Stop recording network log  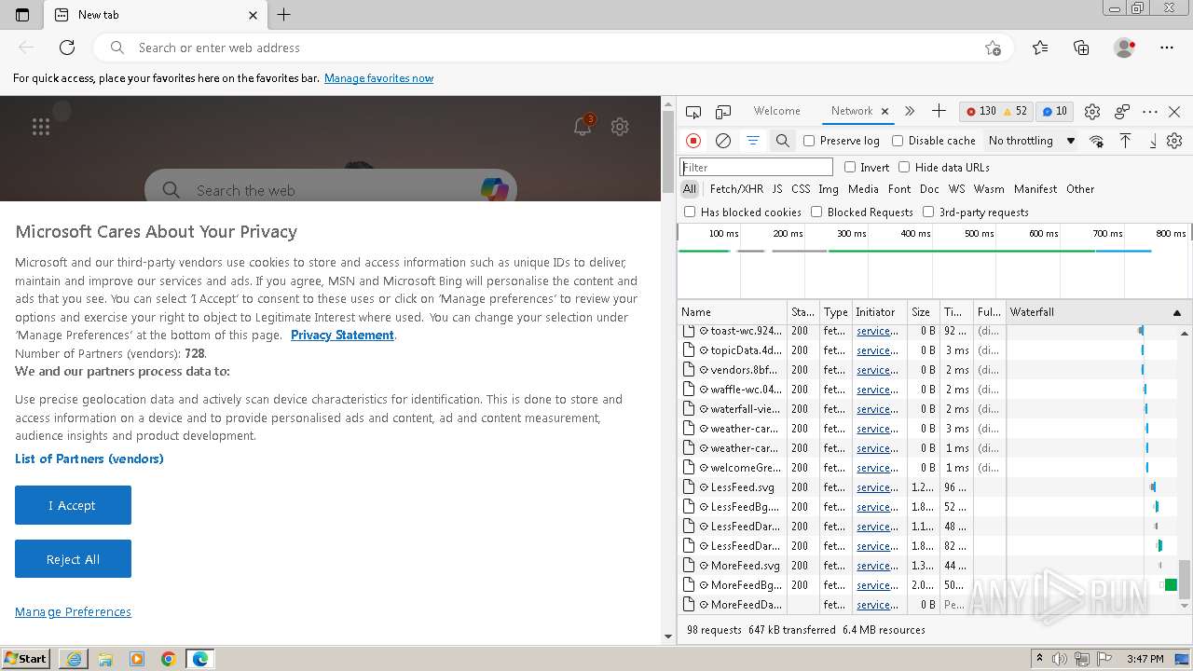point(693,141)
